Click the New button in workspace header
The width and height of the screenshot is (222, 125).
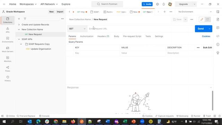point(51,12)
